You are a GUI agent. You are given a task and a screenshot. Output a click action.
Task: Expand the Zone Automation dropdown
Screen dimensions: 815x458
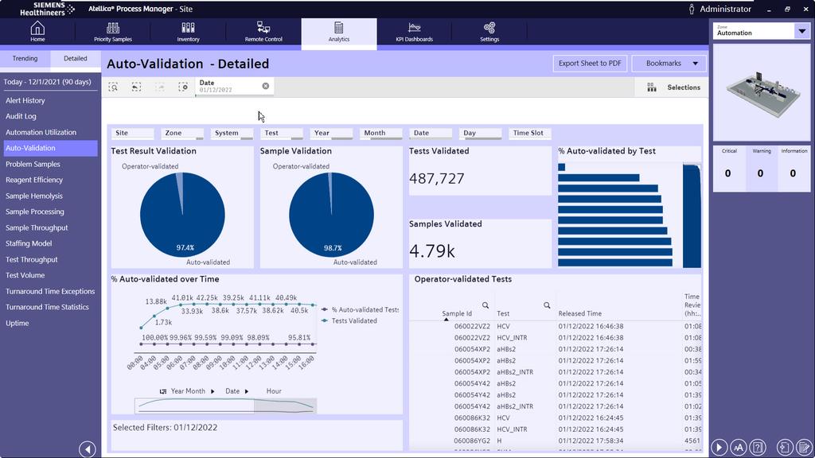[801, 31]
